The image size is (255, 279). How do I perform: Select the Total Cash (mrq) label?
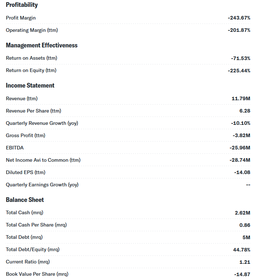25,213
